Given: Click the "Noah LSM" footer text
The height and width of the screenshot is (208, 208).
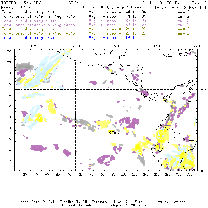Looking at the screenshot, I should [122, 202].
